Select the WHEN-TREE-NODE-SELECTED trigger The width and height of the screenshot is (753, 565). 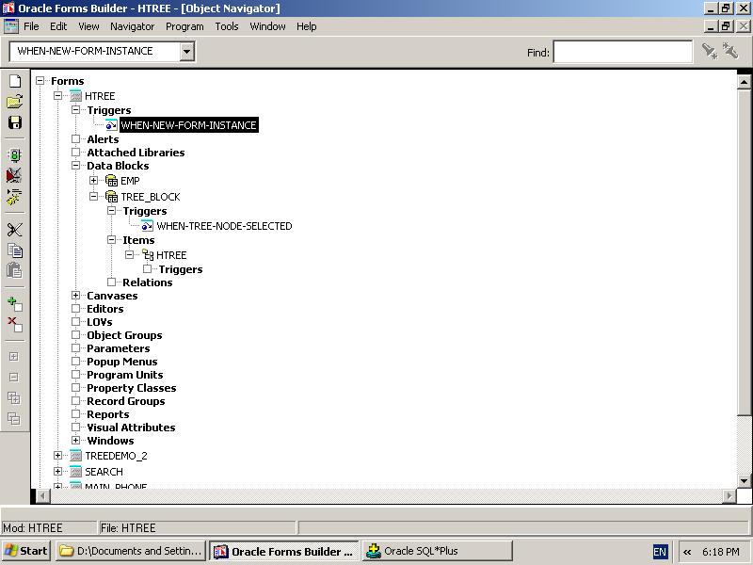(224, 226)
